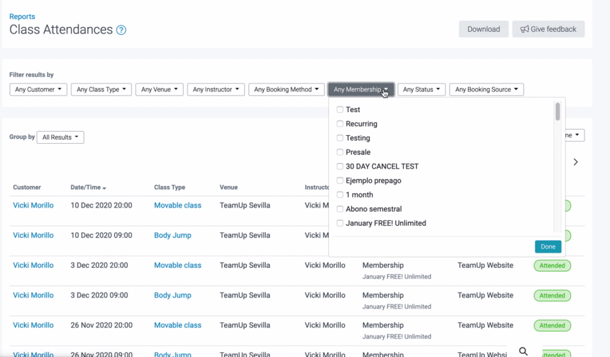This screenshot has height=357, width=610.
Task: Click the Date/Time sort arrow
Action: tap(104, 188)
